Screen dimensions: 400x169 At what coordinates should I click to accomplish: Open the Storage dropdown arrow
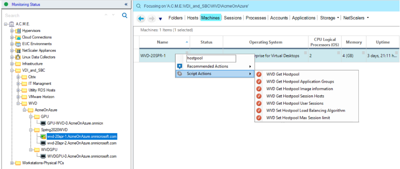[338, 18]
